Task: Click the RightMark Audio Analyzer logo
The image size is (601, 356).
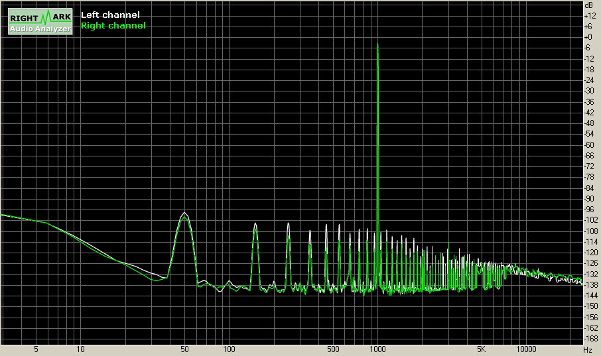Action: (x=40, y=21)
